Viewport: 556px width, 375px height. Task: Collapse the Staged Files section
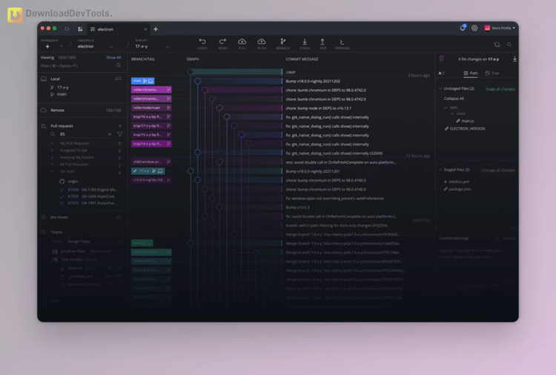[440, 170]
